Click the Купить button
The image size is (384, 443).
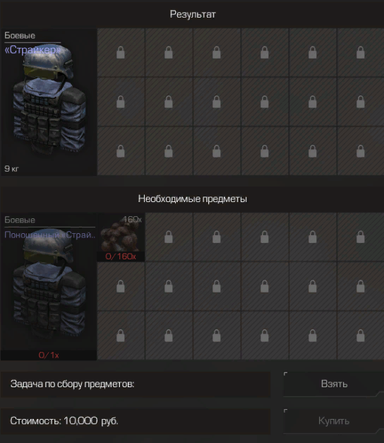pyautogui.click(x=334, y=421)
